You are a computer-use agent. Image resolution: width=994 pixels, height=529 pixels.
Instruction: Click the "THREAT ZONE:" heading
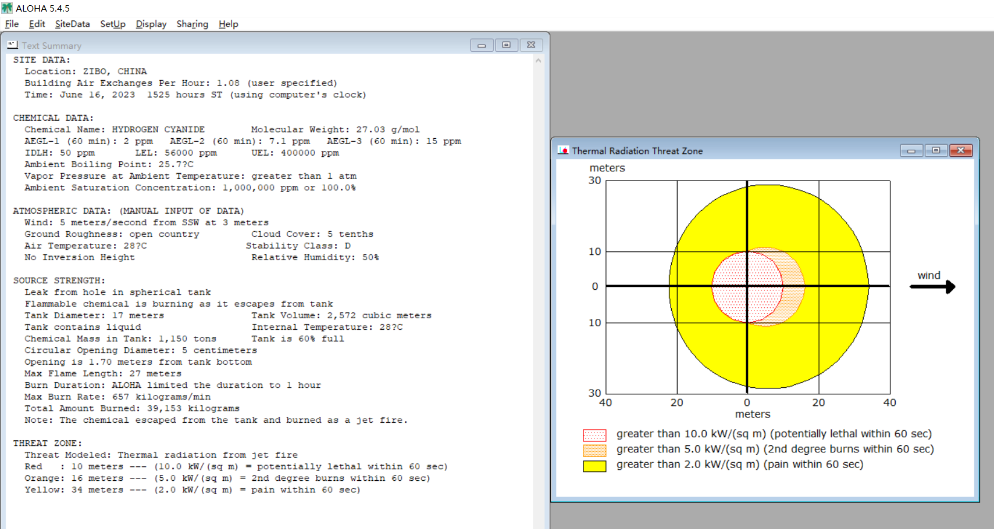click(48, 443)
